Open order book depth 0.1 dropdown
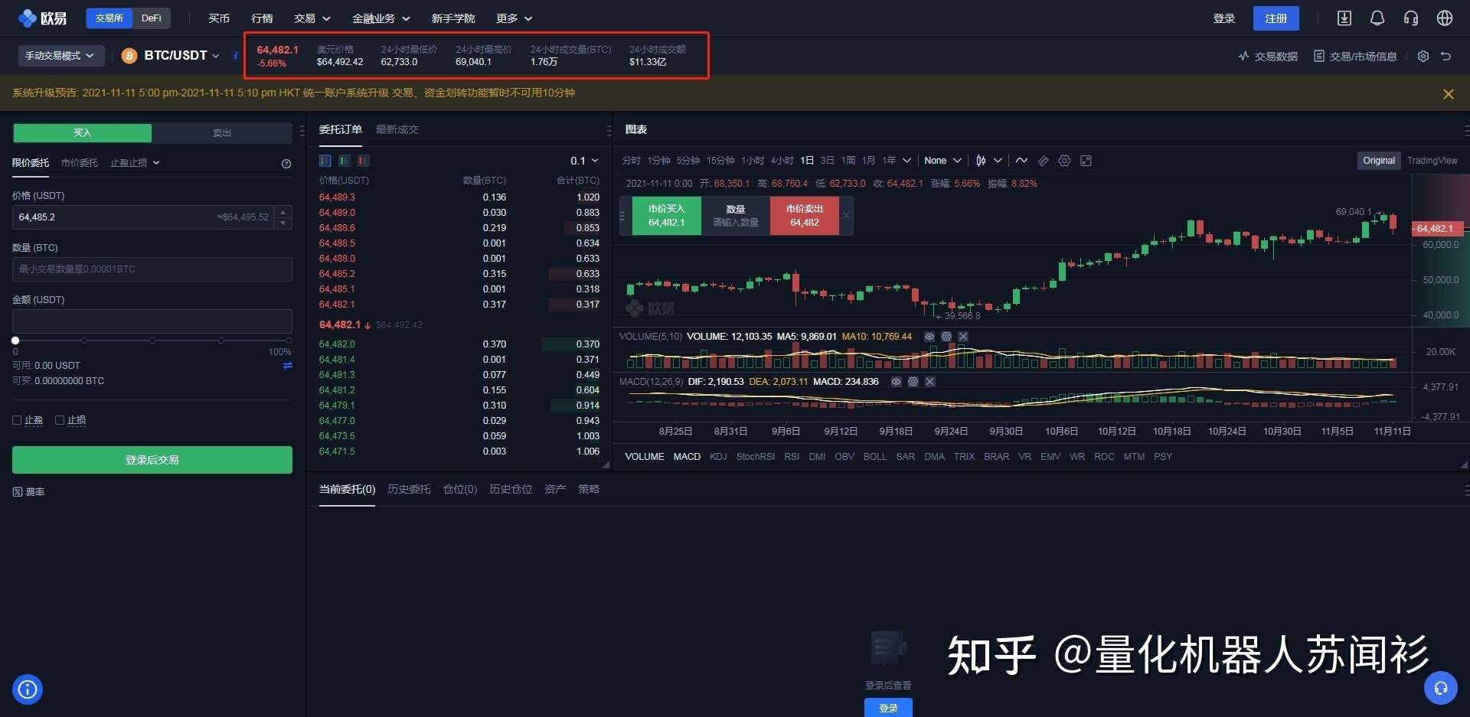The width and height of the screenshot is (1470, 717). point(584,161)
